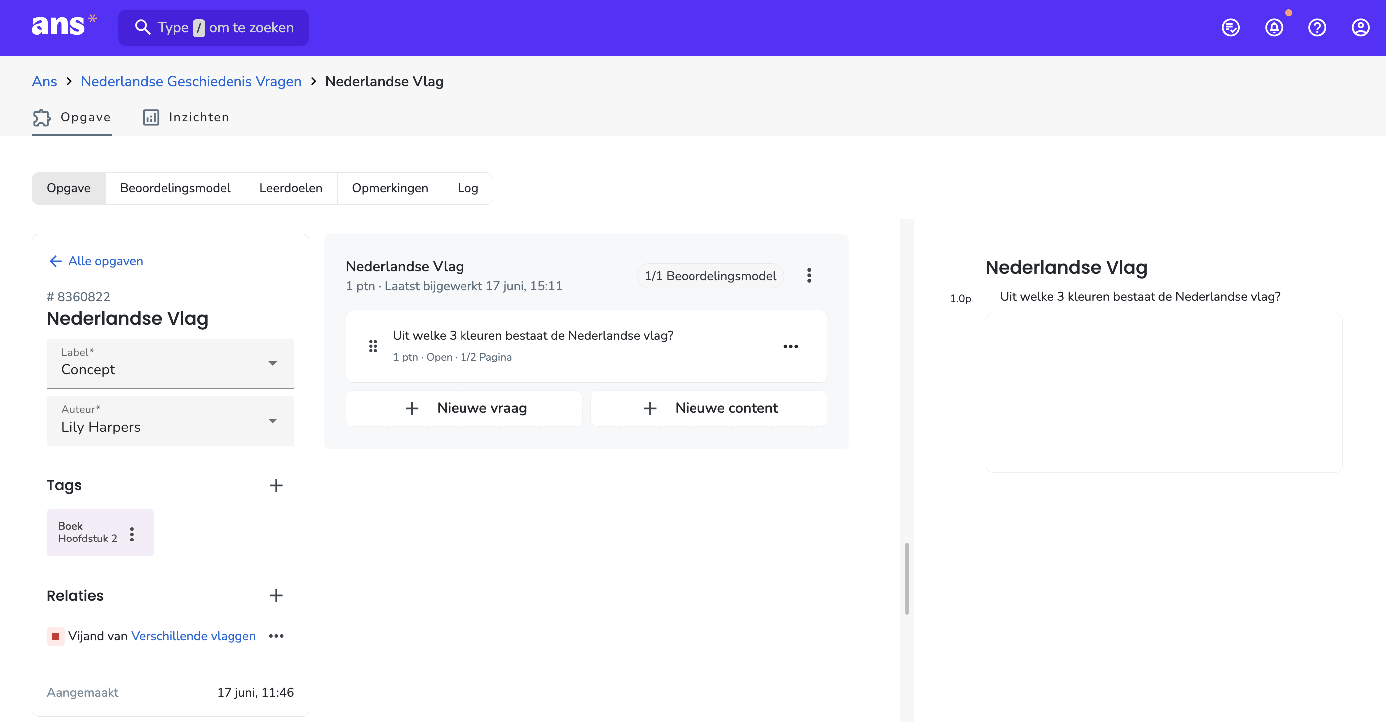Open options menu of Boek Hoofdstuk 2 tag
The image size is (1386, 722).
(132, 534)
